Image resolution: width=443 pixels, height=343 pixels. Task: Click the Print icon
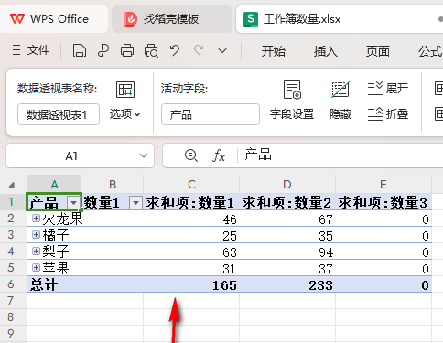(x=127, y=50)
